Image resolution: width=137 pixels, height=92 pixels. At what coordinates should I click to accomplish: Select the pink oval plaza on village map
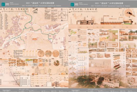pyautogui.click(x=25, y=18)
